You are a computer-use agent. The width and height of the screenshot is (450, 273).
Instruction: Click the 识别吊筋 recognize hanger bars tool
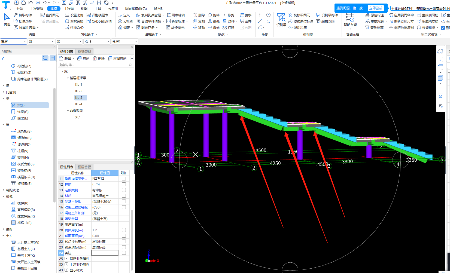coord(297,27)
